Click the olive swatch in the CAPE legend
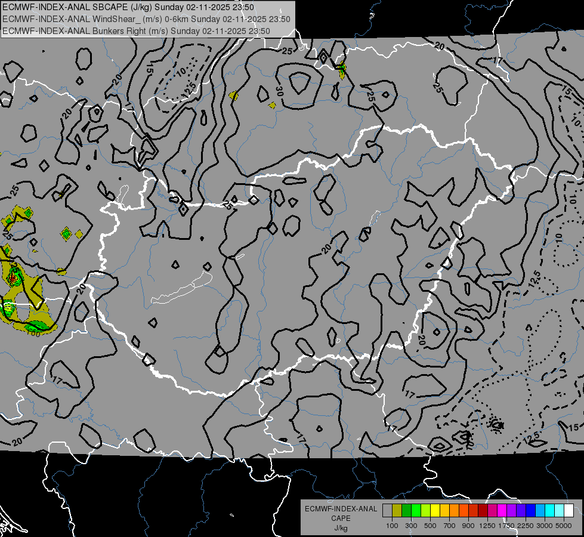Image resolution: width=584 pixels, height=537 pixels. [397, 510]
